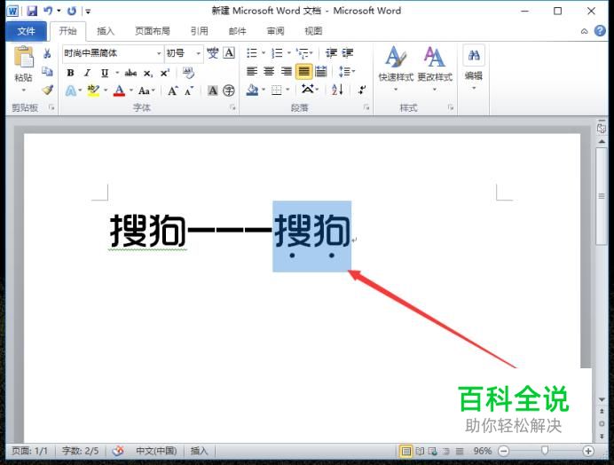
Task: Click the 96% zoom level
Action: point(482,452)
